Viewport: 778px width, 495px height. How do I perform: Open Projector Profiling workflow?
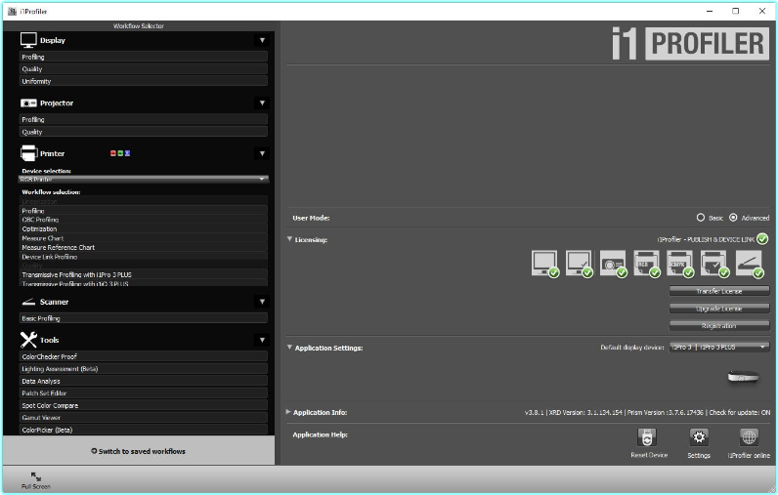[x=144, y=119]
